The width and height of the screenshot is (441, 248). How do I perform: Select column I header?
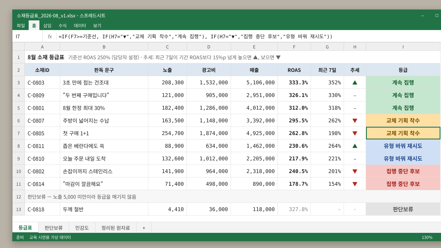pos(403,47)
